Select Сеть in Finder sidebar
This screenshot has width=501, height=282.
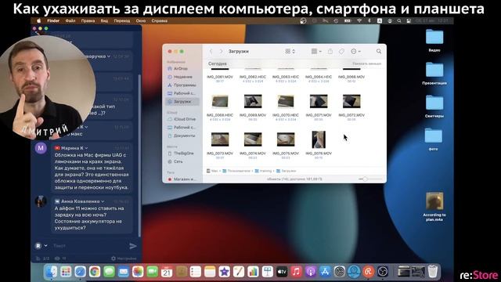coord(182,162)
